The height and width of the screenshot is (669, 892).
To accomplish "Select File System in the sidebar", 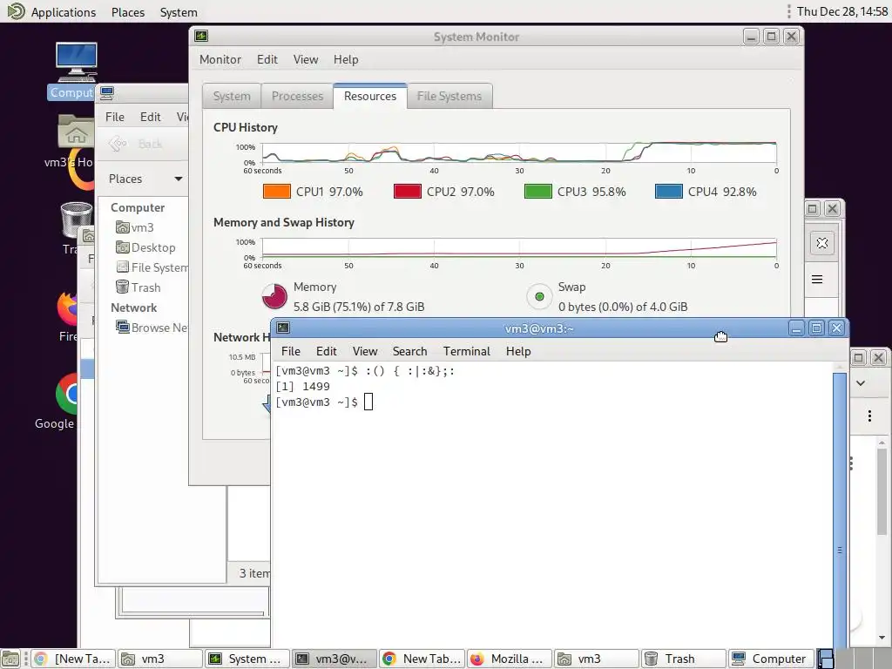I will point(152,267).
